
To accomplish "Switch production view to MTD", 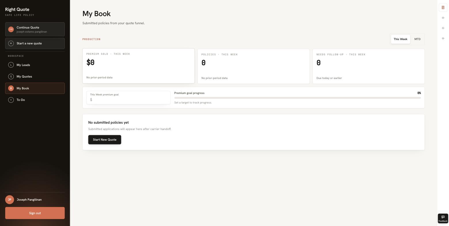I will [x=417, y=39].
